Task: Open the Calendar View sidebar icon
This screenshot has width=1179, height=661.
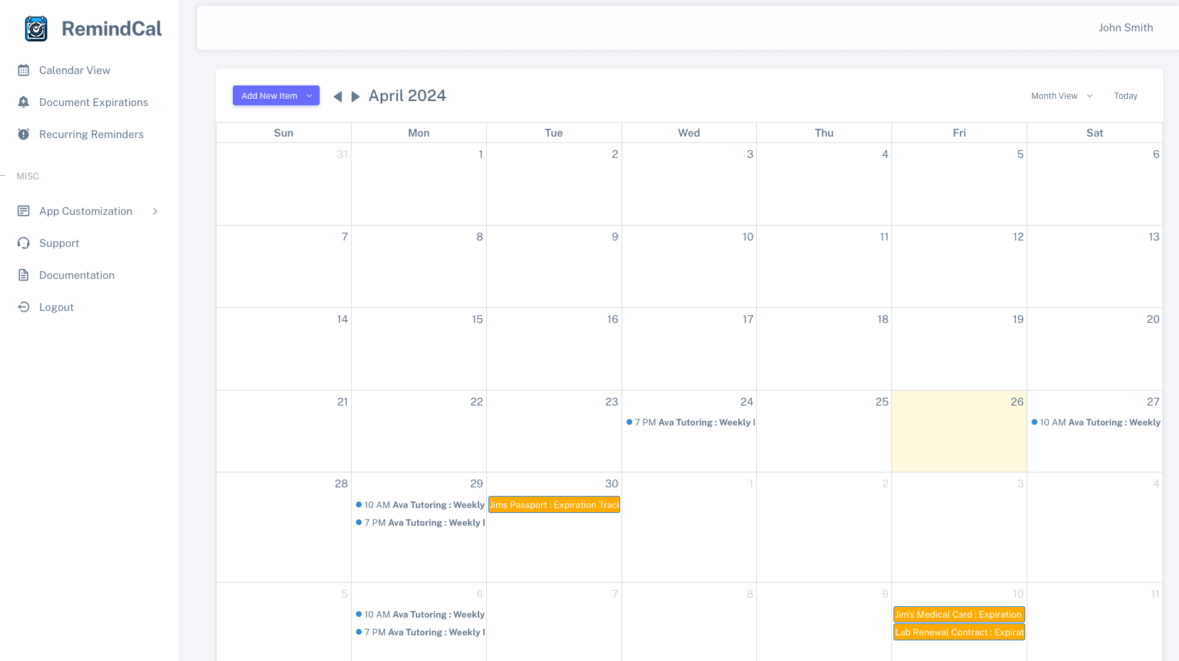Action: 24,70
